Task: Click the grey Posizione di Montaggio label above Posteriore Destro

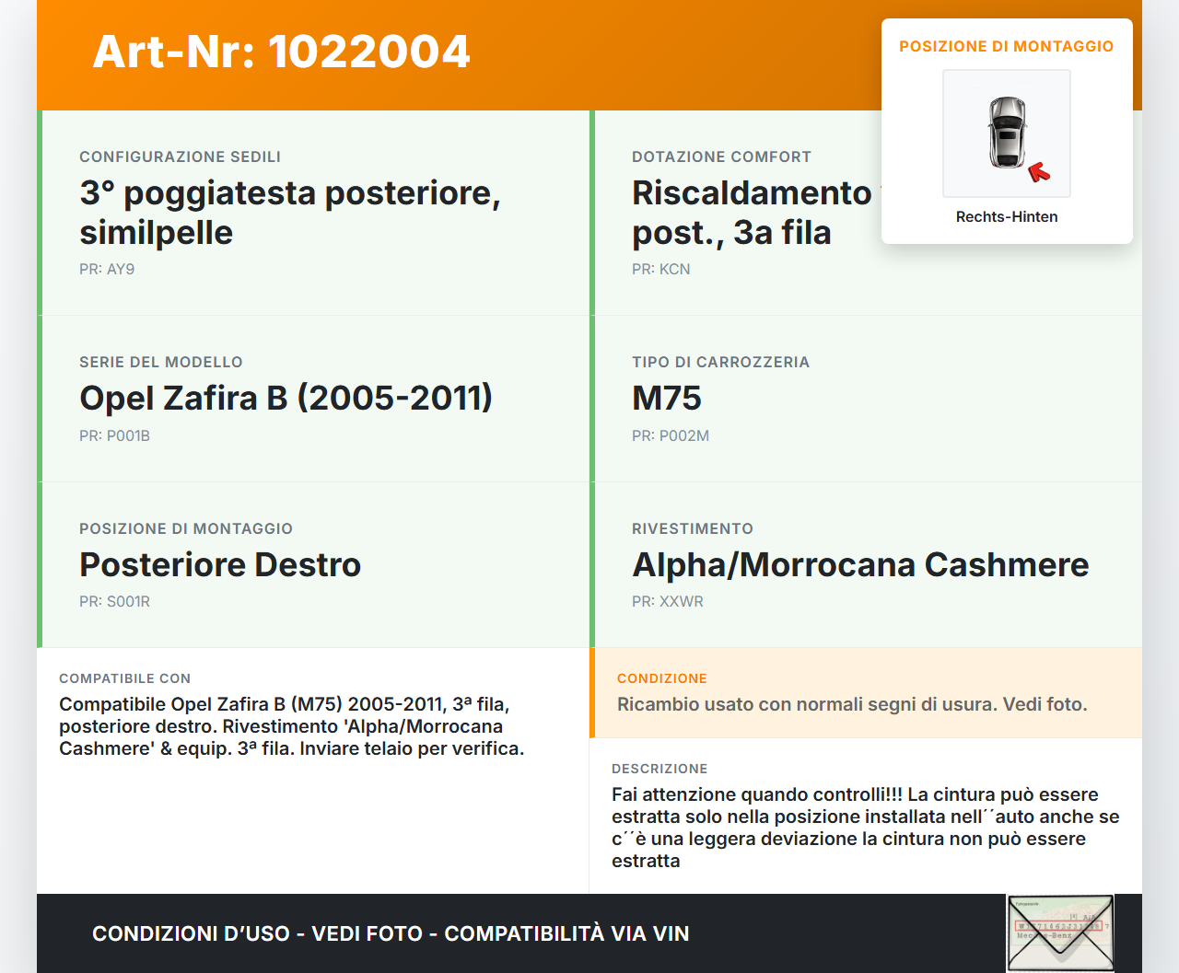Action: pos(186,528)
